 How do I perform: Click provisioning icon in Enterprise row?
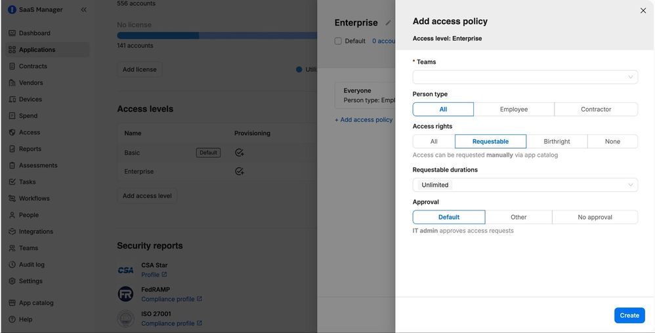pyautogui.click(x=240, y=172)
